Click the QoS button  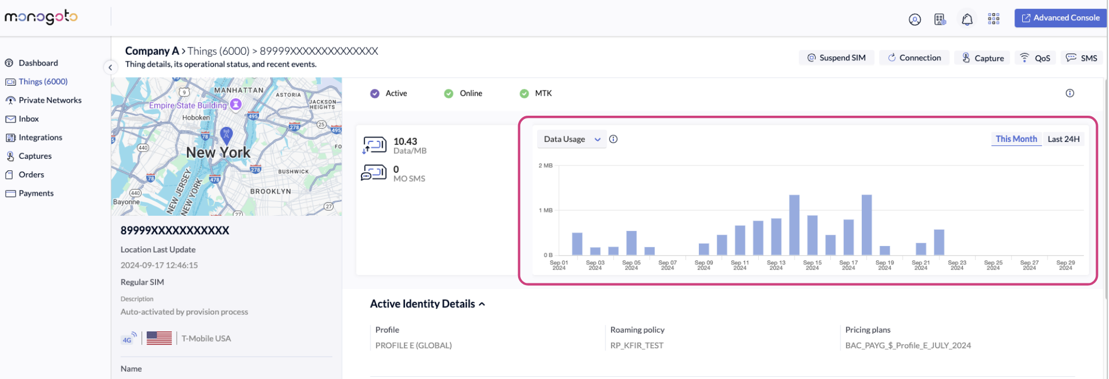pyautogui.click(x=1035, y=58)
